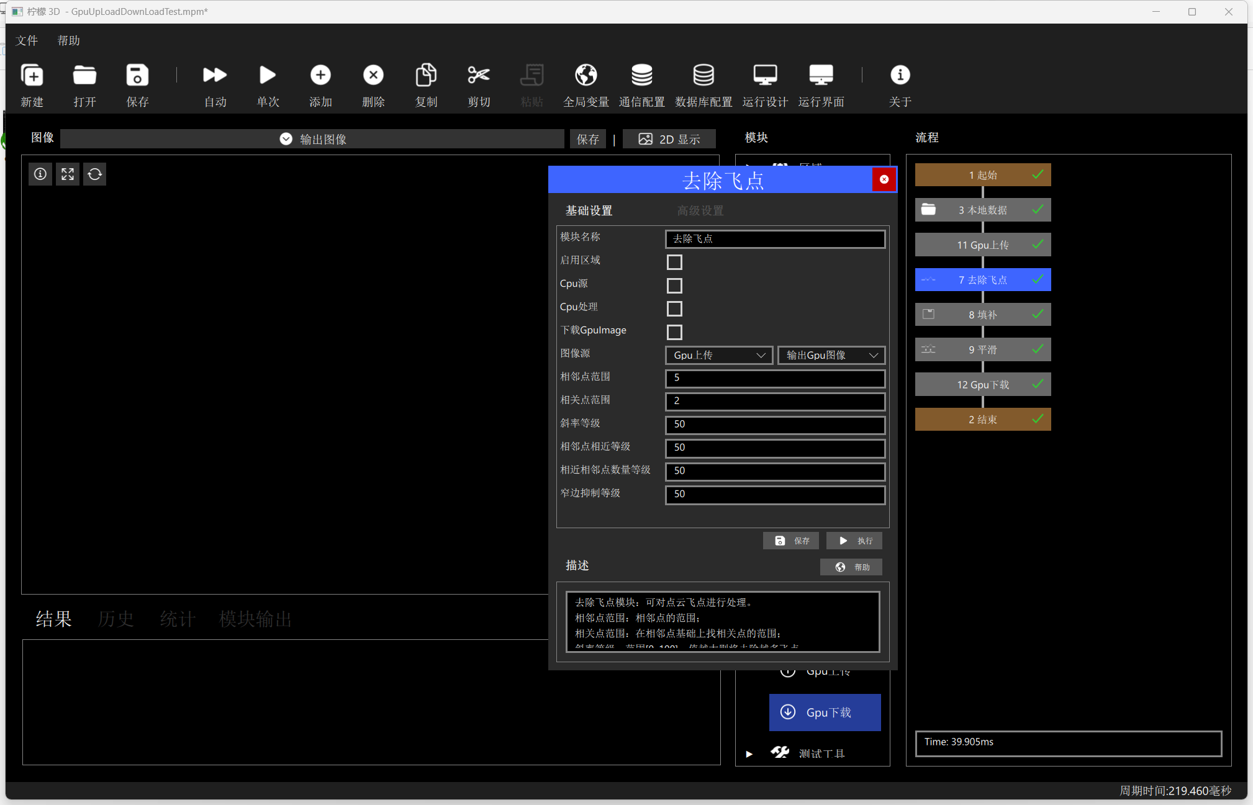Viewport: 1253px width, 805px height.
Task: Click the 周期时间 status bar text
Action: tap(1175, 791)
